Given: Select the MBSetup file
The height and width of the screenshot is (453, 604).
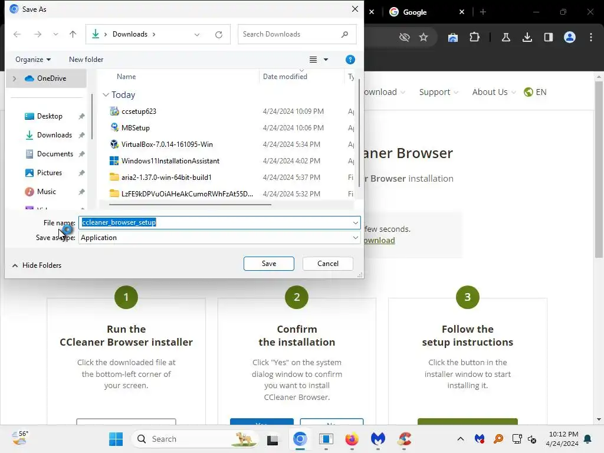Looking at the screenshot, I should tap(135, 128).
